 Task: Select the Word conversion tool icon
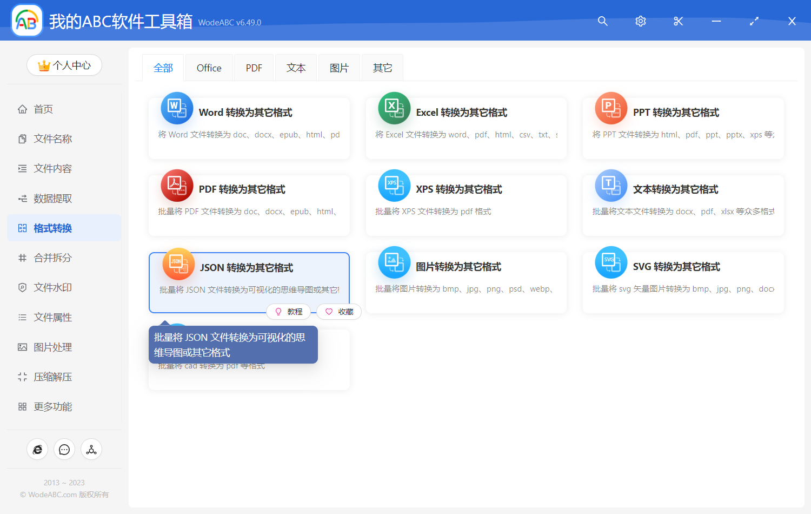click(177, 108)
